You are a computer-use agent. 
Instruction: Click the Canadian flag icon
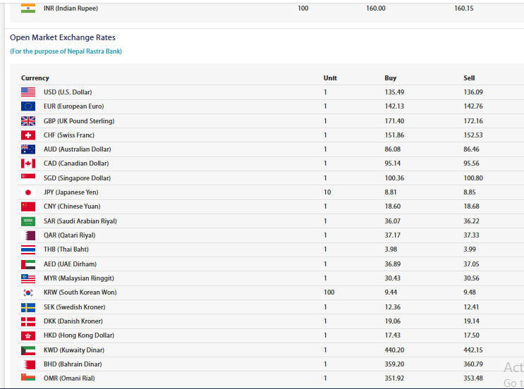pyautogui.click(x=28, y=163)
